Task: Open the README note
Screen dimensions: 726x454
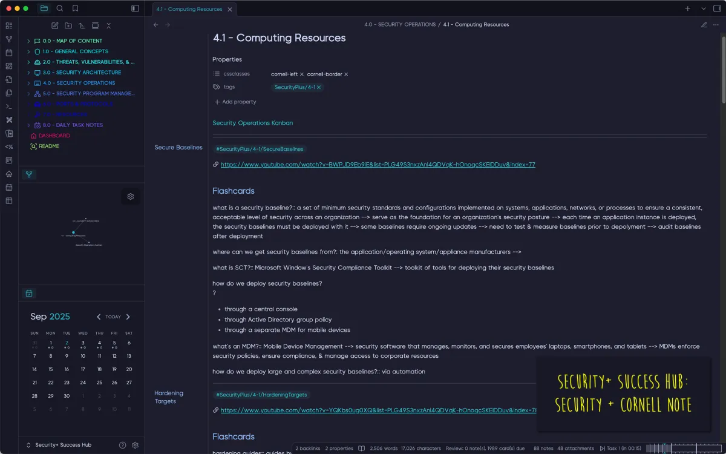Action: (x=49, y=146)
